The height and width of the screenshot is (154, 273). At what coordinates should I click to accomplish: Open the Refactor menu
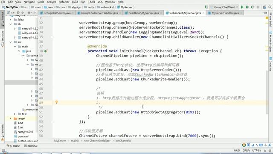point(64,2)
